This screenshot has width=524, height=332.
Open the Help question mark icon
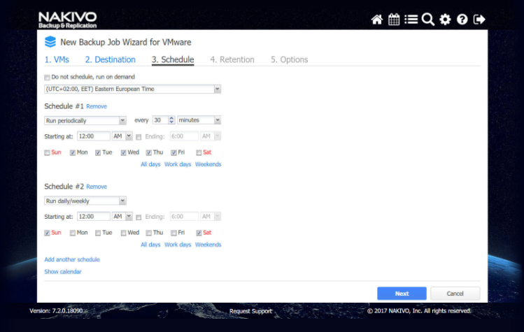coord(462,20)
